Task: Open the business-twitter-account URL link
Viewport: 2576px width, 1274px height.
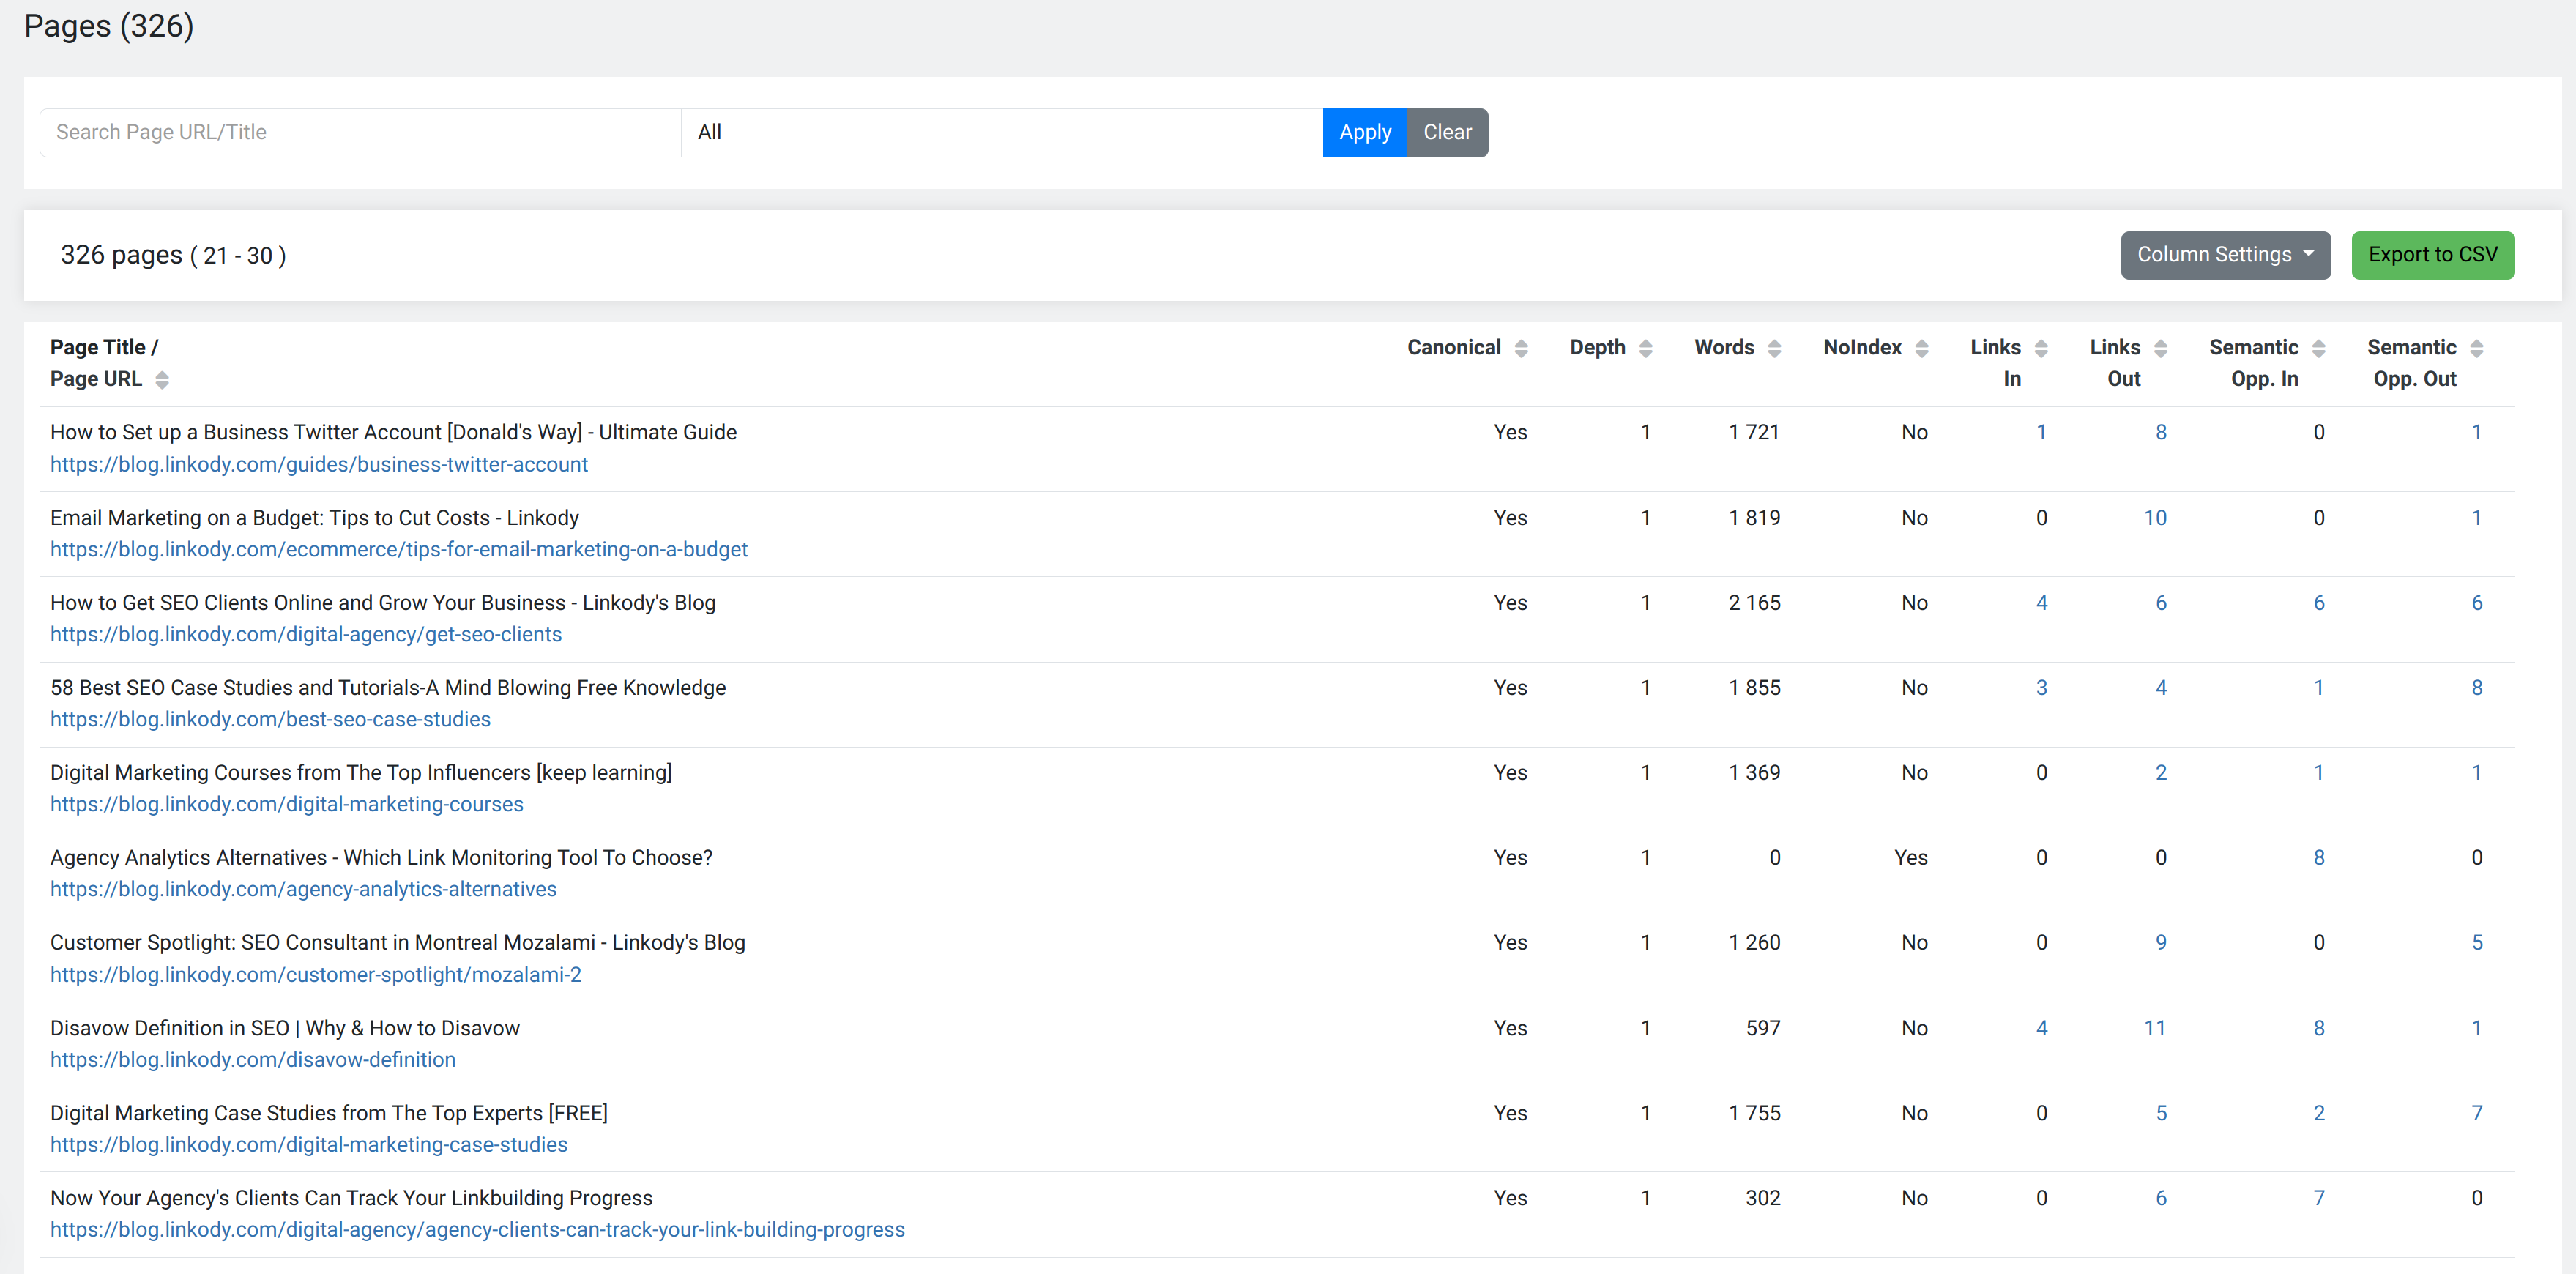Action: coord(319,464)
